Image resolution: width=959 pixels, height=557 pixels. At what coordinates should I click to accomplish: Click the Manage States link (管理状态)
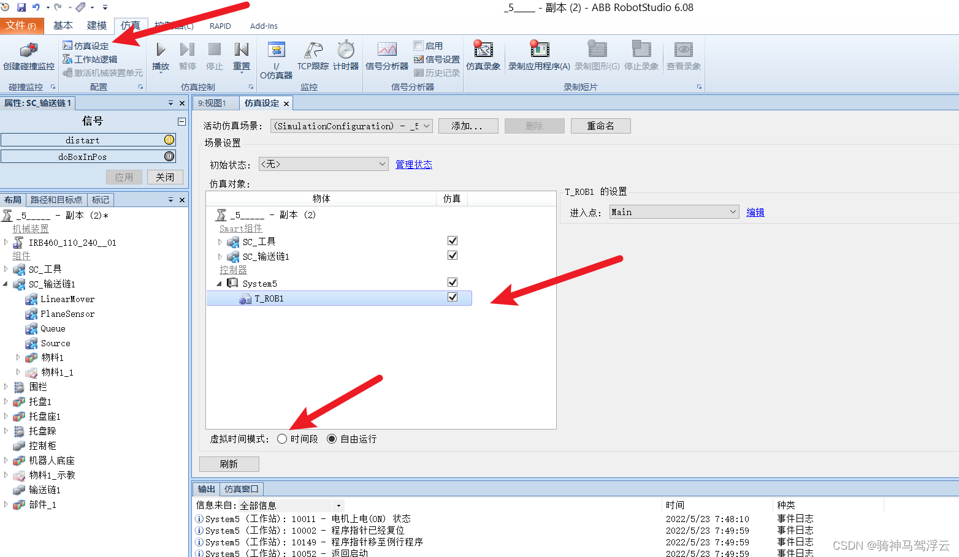point(414,164)
